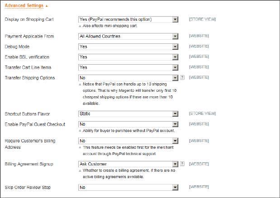Open Skip Order Review Step dropdown
Image resolution: width=280 pixels, height=198 pixels.
(x=128, y=187)
